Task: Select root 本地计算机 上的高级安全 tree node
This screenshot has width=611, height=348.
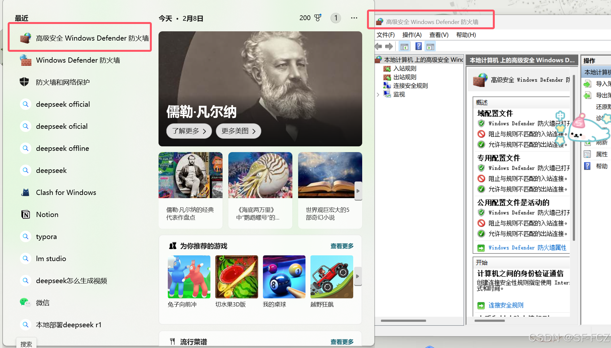Action: [419, 60]
